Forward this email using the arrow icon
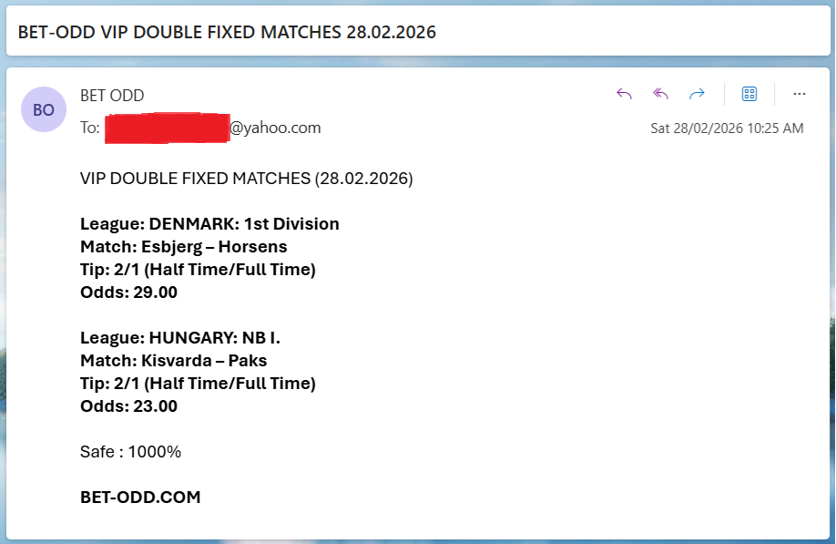The width and height of the screenshot is (836, 544). (x=697, y=94)
